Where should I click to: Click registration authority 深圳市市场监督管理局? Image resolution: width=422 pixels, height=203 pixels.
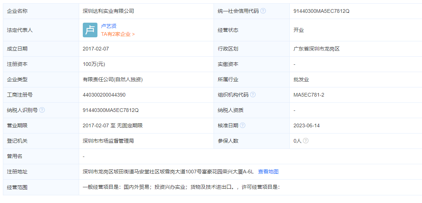tap(108, 141)
